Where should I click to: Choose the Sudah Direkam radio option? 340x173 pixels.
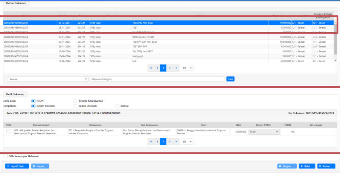(75, 106)
